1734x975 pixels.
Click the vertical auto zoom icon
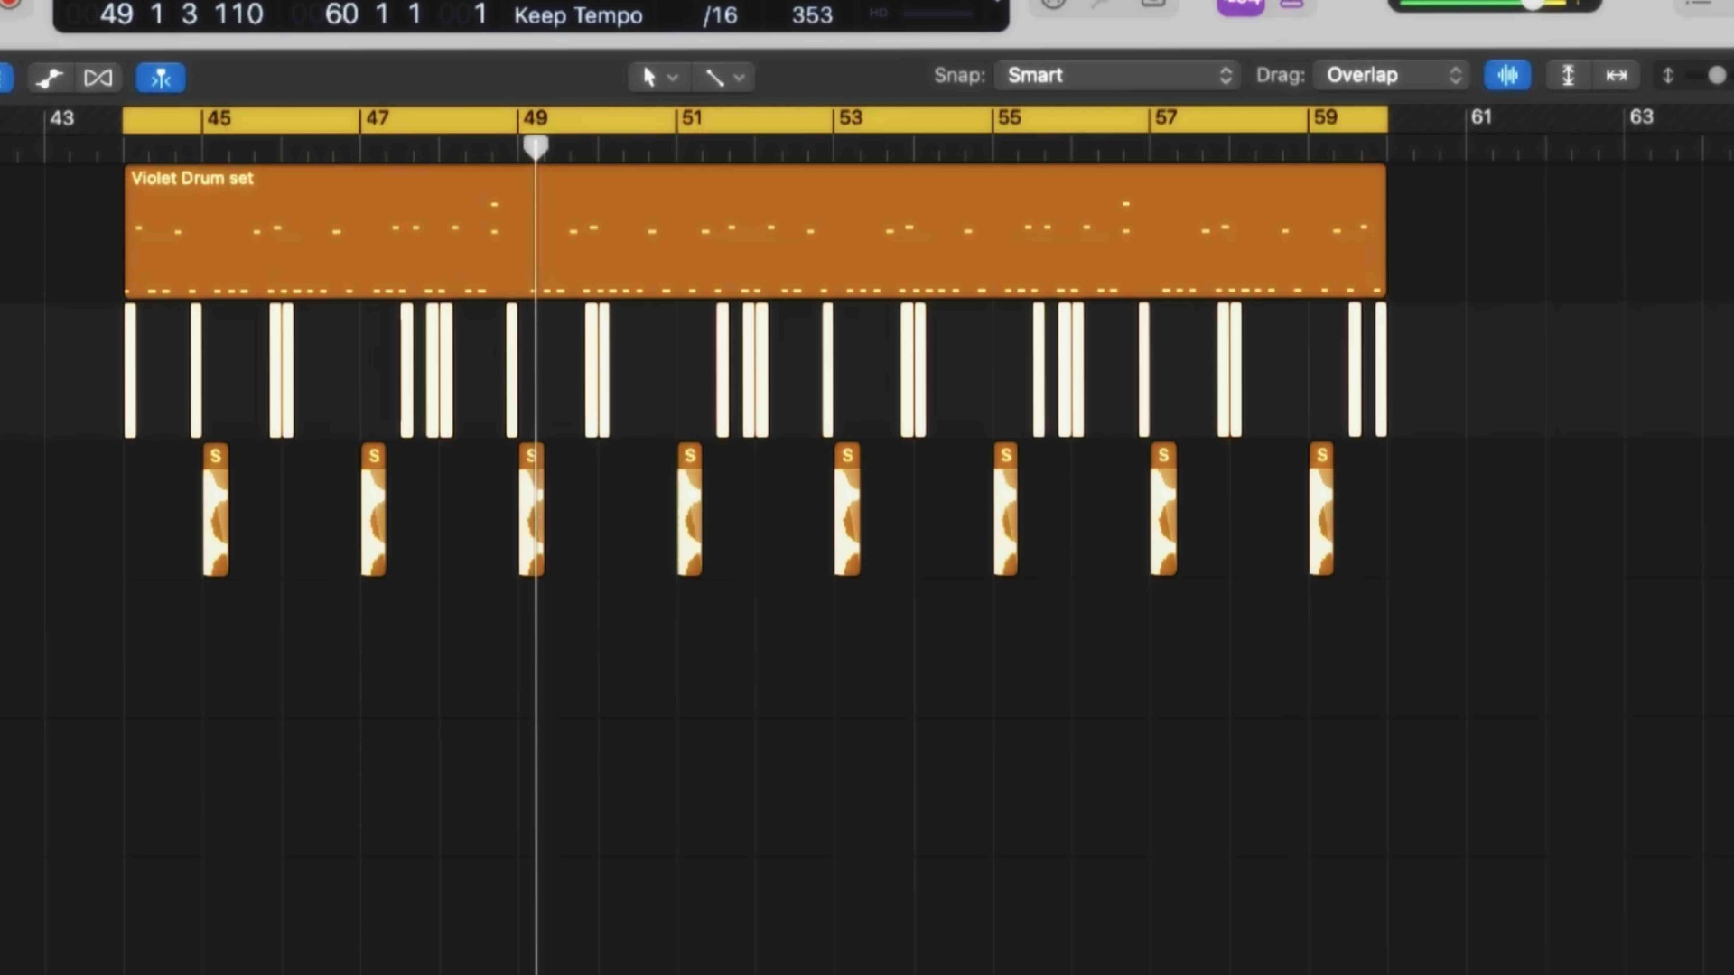coord(1568,75)
